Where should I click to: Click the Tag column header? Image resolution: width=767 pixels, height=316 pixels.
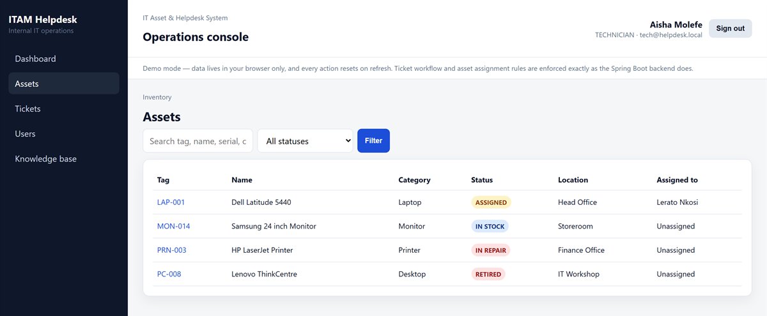(163, 180)
